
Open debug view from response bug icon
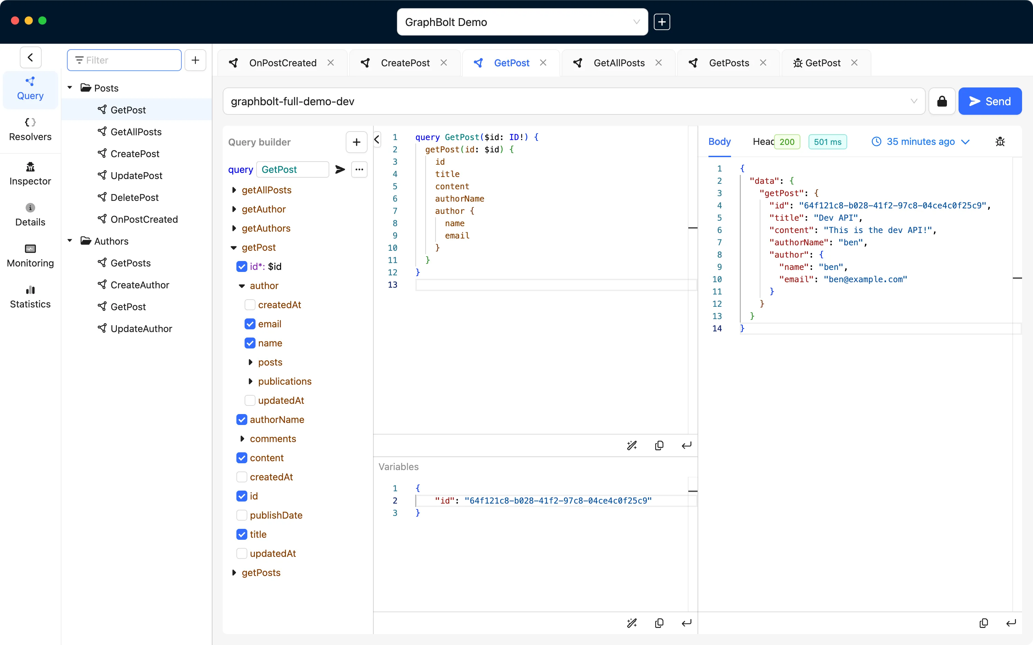(x=1000, y=142)
